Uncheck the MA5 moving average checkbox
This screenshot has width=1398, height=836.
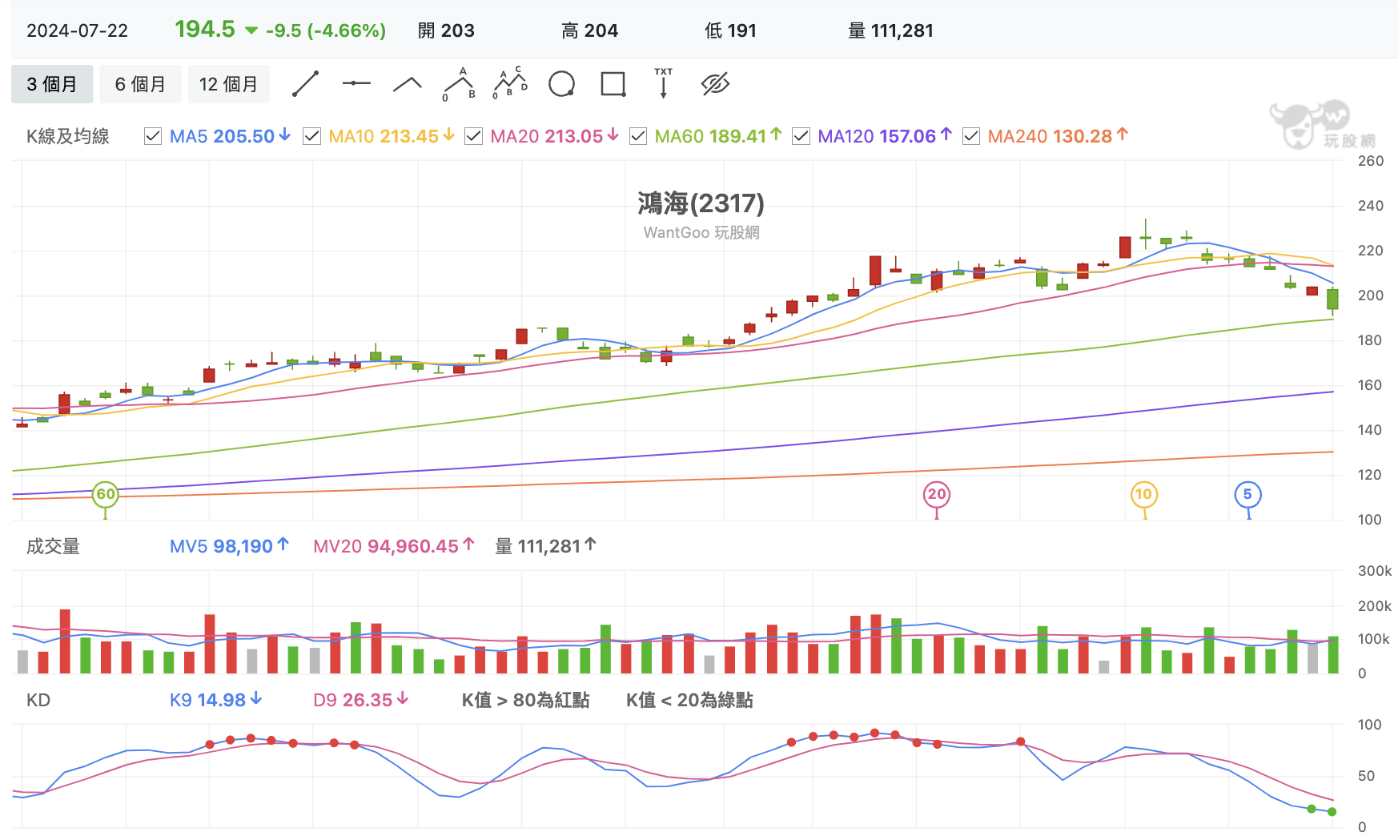coord(153,136)
